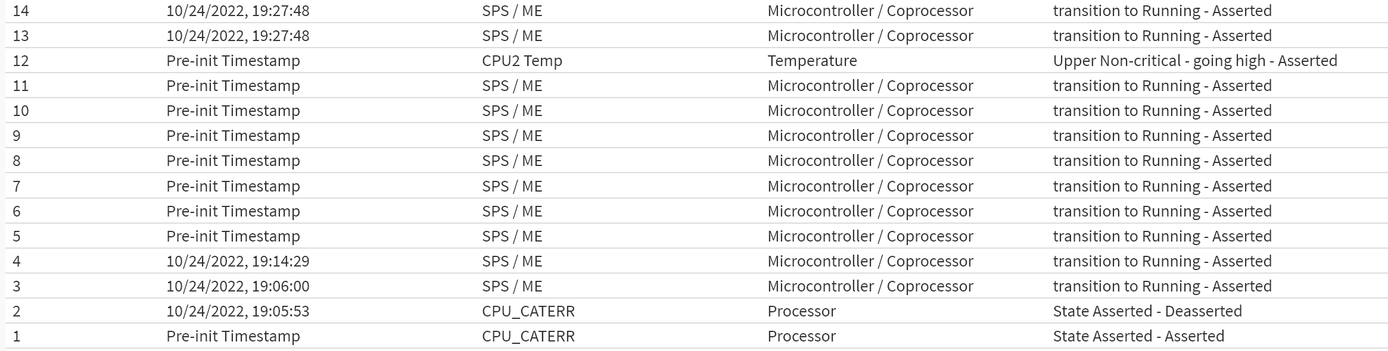Click State Asserted - Asserted description
The height and width of the screenshot is (351, 1388).
(1138, 336)
